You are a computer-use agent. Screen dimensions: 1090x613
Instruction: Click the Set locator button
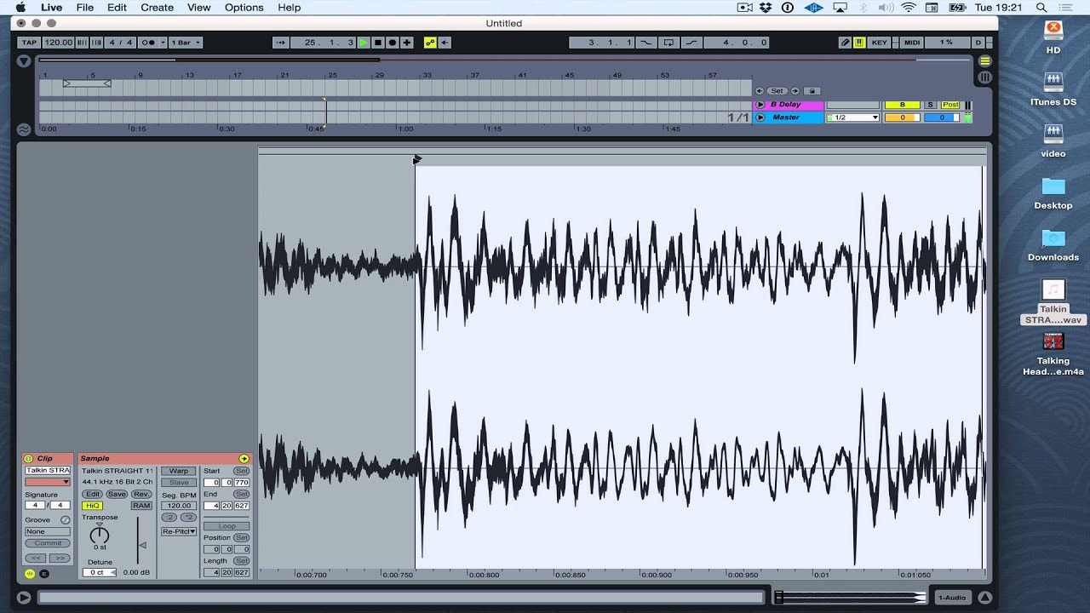tap(777, 91)
